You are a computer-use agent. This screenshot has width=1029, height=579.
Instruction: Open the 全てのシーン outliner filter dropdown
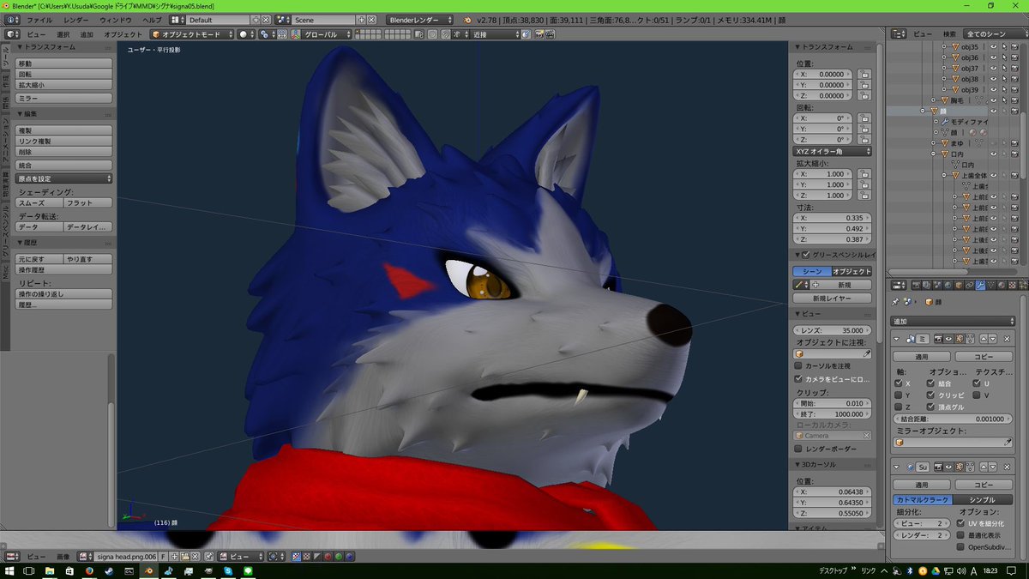tap(995, 33)
